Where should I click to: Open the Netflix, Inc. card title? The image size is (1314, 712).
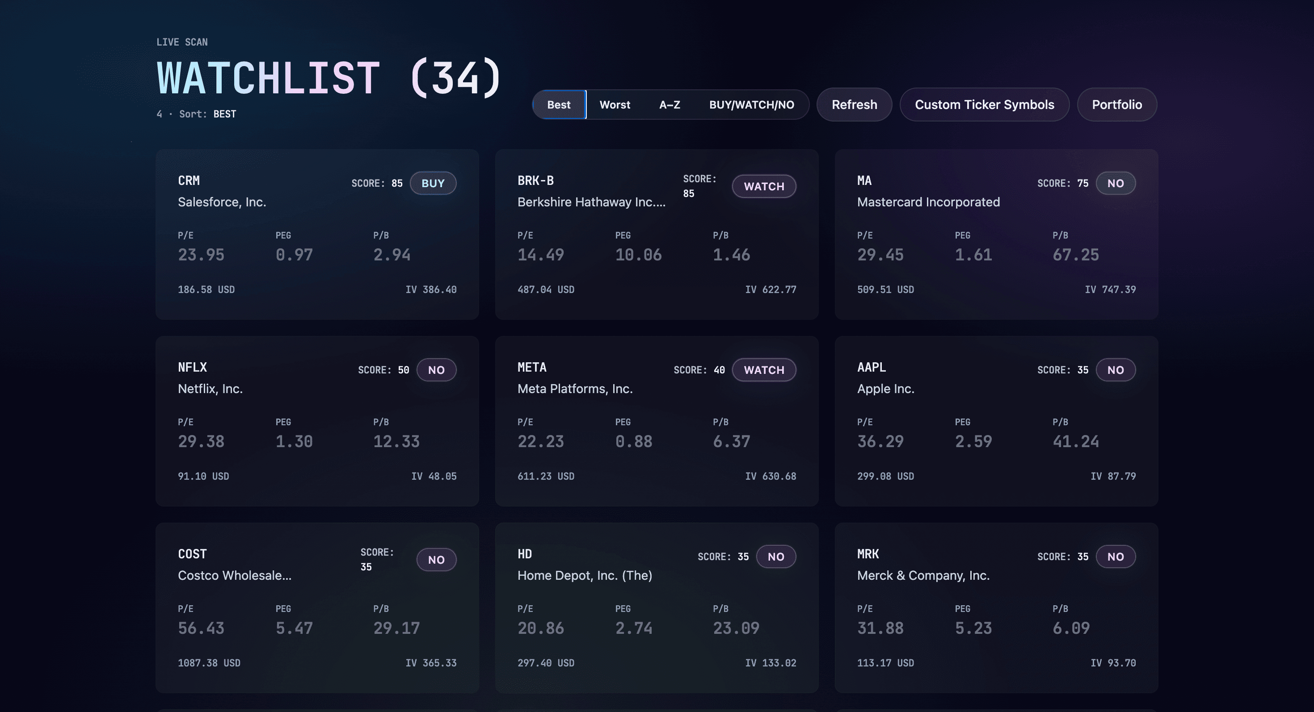(210, 388)
